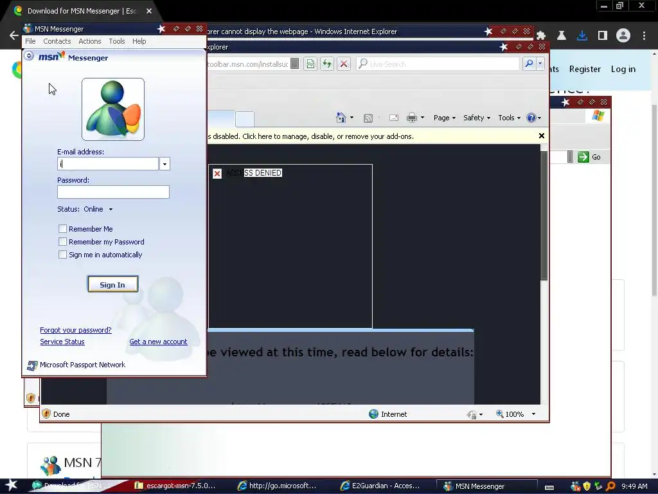Enable the Remember Me checkbox

[62, 228]
